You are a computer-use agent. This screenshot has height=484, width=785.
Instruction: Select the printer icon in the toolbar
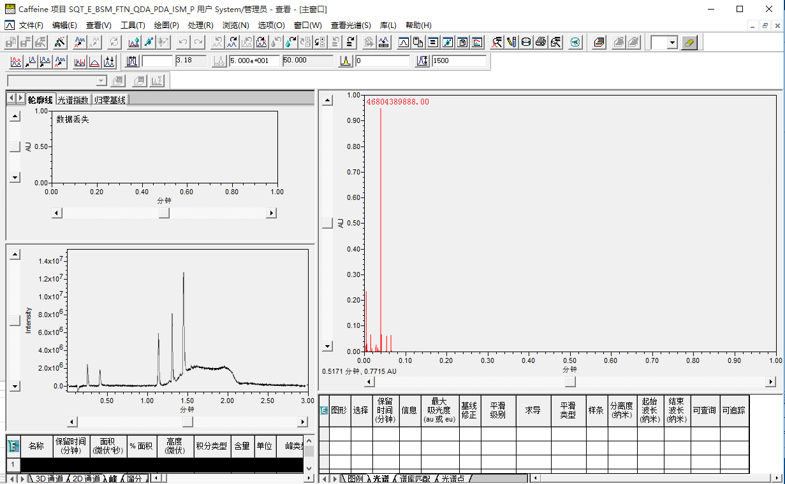point(540,42)
